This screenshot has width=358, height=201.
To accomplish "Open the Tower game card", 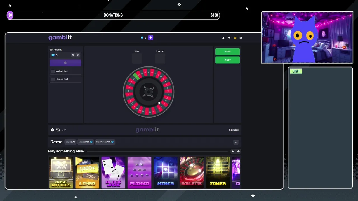I will [x=218, y=173].
